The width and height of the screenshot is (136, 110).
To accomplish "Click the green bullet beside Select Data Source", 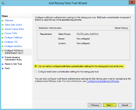I will pyautogui.click(x=3, y=25).
